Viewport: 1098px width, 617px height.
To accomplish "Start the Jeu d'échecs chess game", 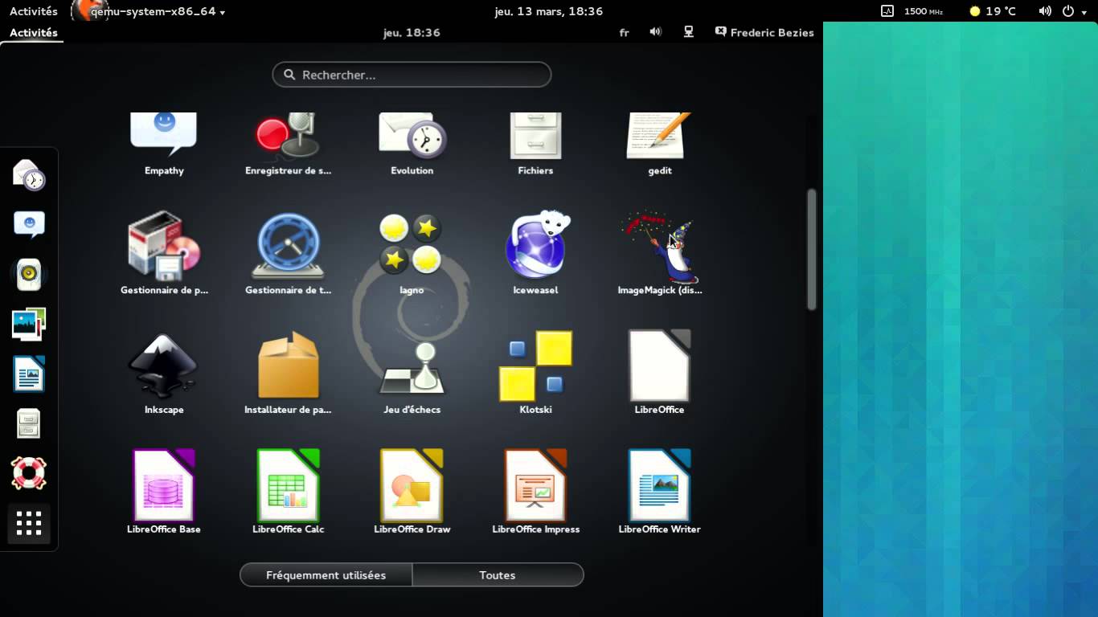I will coord(411,364).
